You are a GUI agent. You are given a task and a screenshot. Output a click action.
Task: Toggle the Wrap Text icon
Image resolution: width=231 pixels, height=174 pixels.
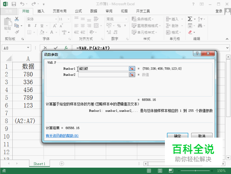tap(96, 19)
